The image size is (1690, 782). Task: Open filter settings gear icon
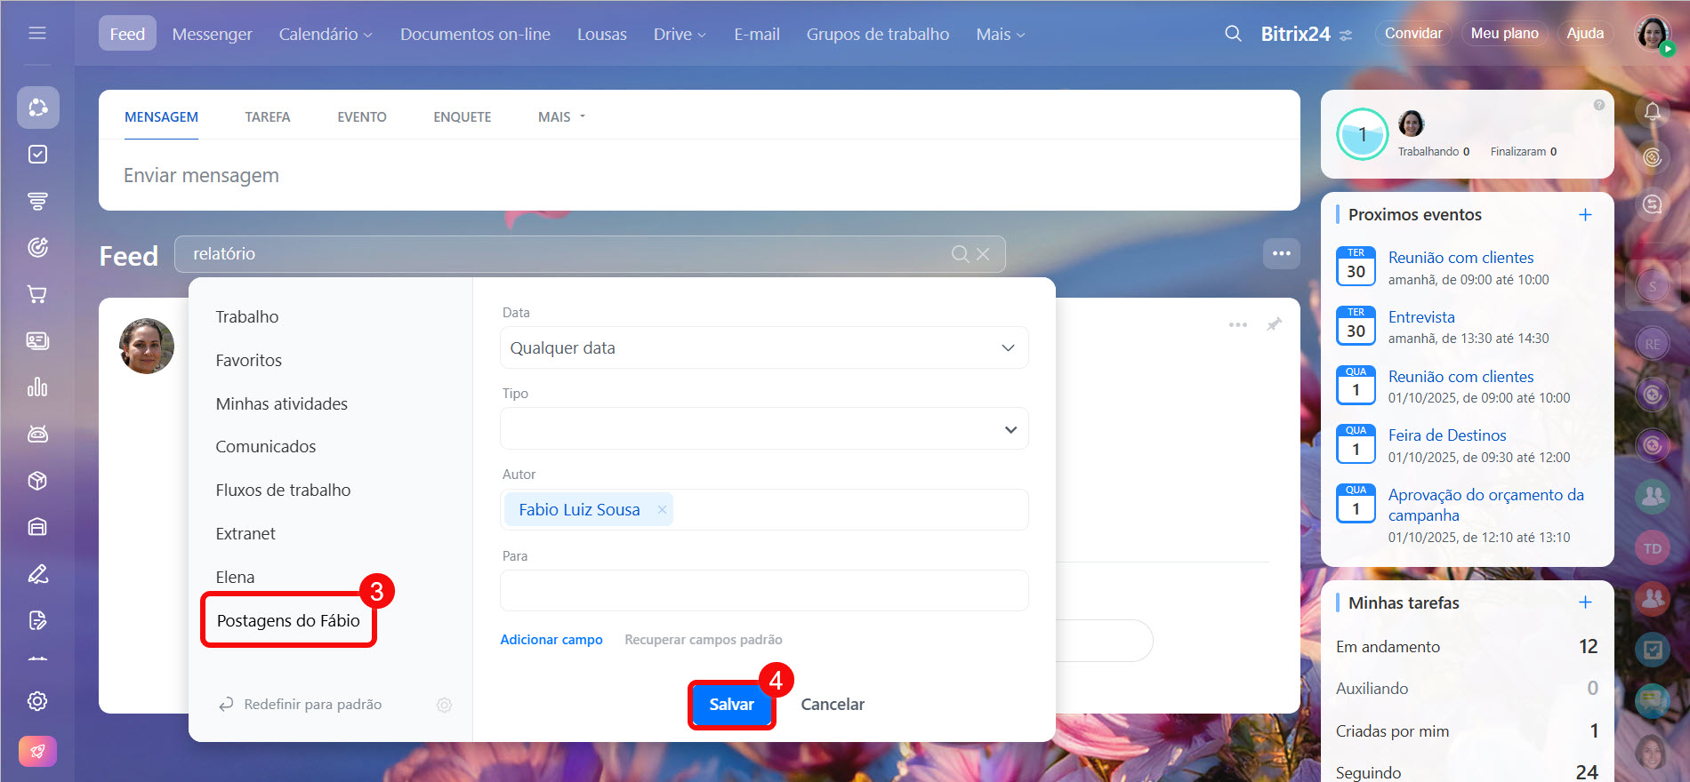(444, 705)
